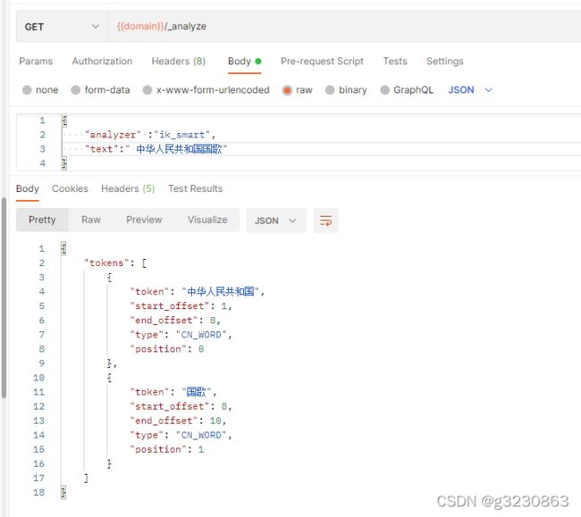This screenshot has height=517, width=581.
Task: Click the "start_offset": 8 line
Action: tap(181, 406)
